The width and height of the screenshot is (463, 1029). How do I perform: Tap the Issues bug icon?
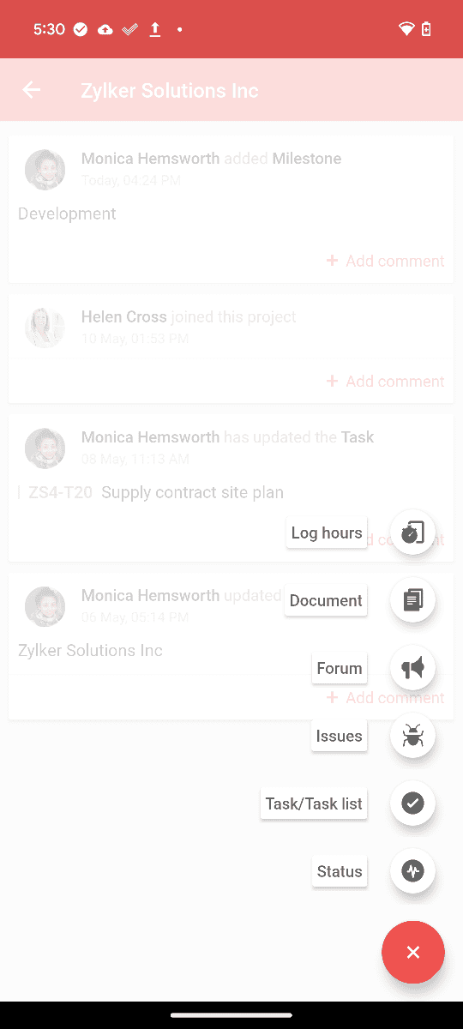tap(413, 735)
